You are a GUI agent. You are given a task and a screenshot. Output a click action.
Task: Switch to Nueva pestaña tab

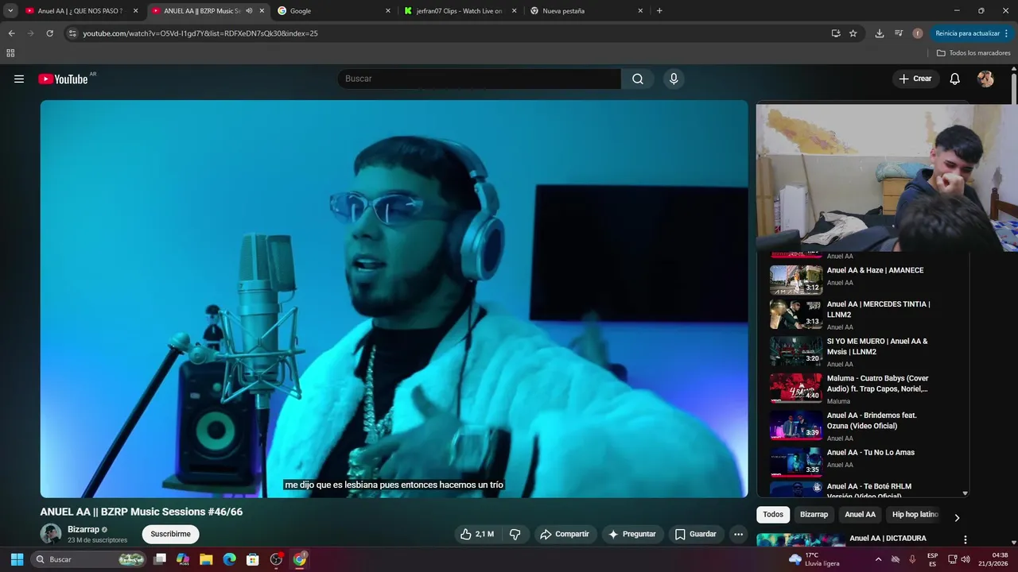[587, 11]
